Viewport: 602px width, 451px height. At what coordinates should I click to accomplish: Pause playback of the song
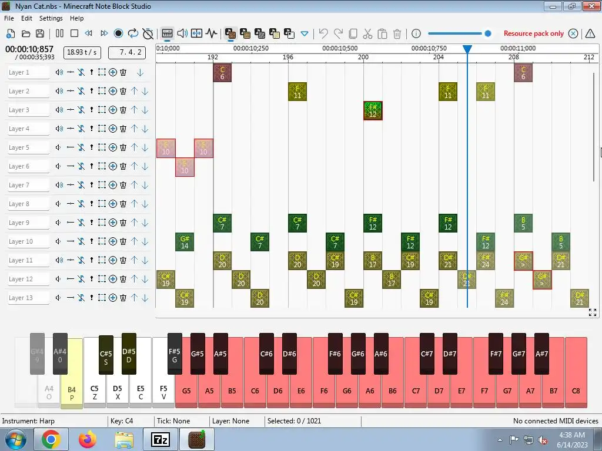[x=59, y=33]
